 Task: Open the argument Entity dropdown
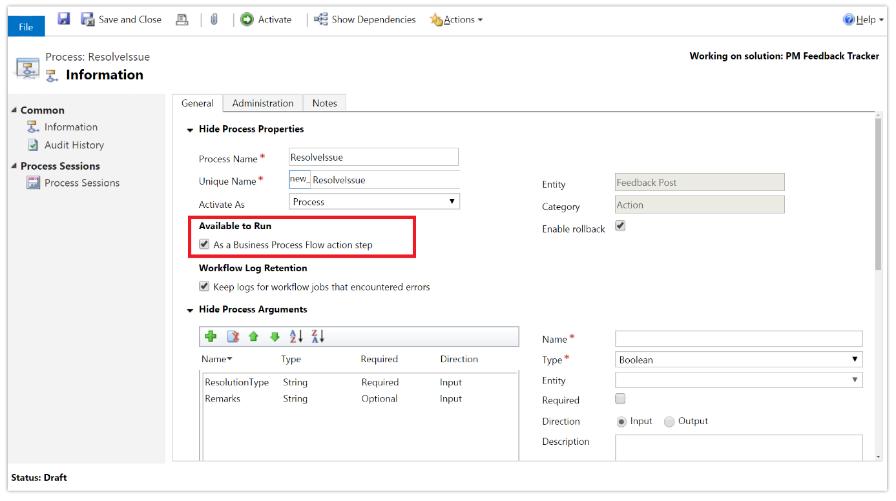(x=738, y=380)
